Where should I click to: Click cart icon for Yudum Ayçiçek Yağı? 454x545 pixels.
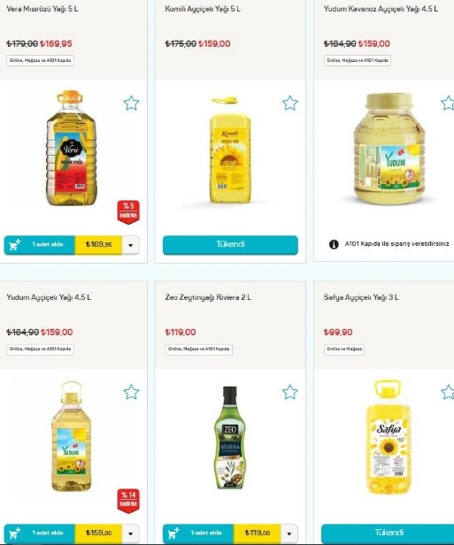(14, 533)
